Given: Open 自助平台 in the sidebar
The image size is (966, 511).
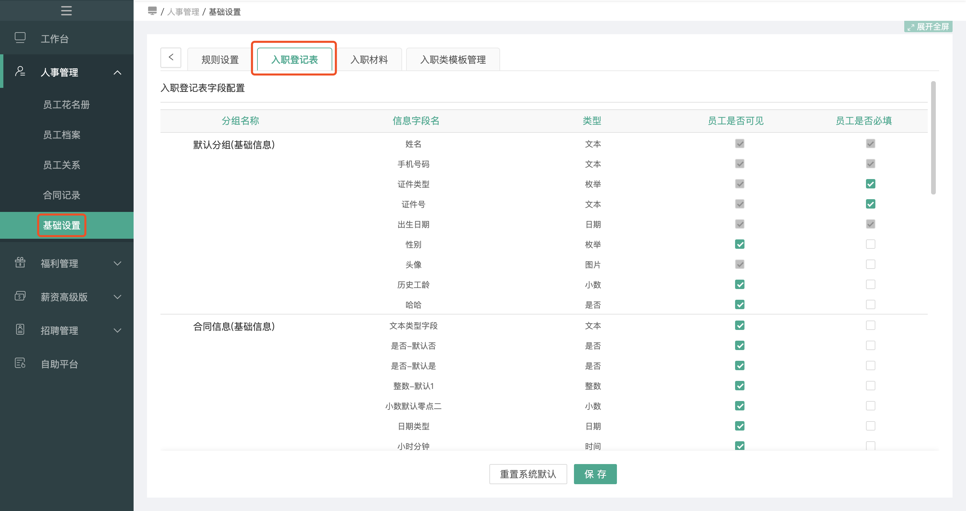Looking at the screenshot, I should click(60, 364).
